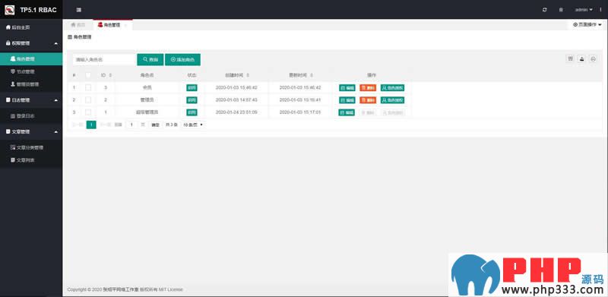
Task: Open the rows-per-page dropdown
Action: click(x=193, y=125)
